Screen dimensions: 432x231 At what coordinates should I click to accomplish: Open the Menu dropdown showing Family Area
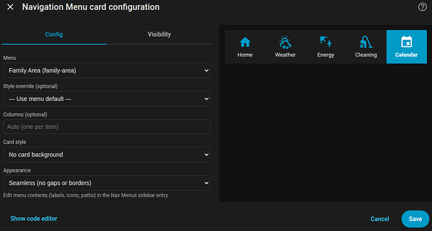[x=106, y=71]
